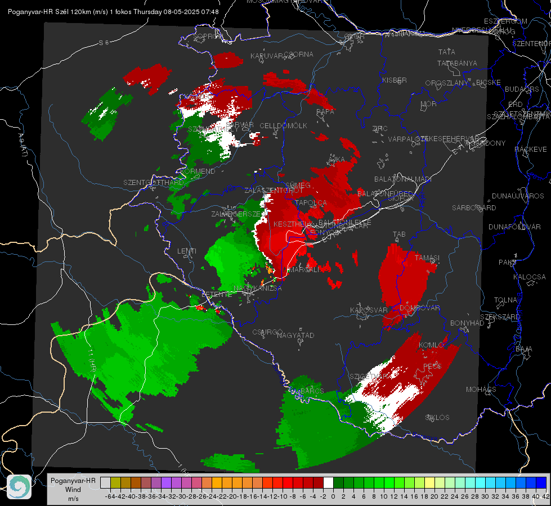Click the BALATONALMADI label

403,179
